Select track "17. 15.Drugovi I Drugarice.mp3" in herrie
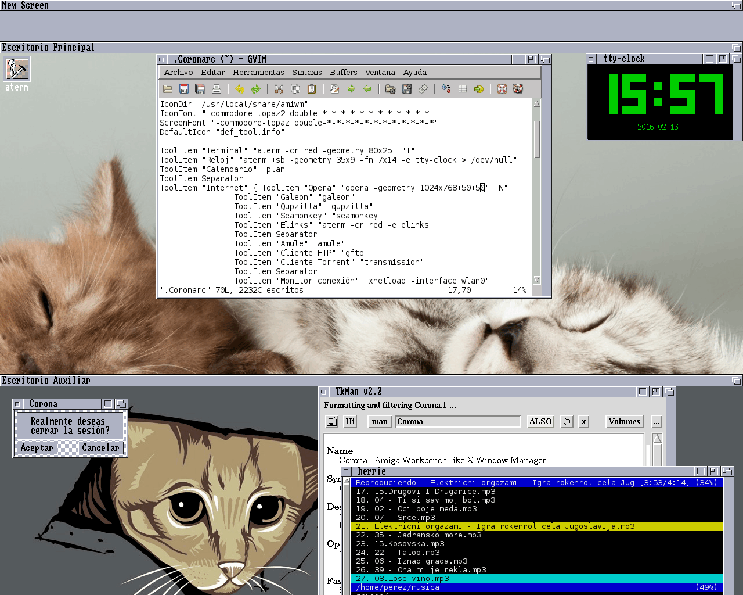Screen dimensions: 743x595 (x=537, y=492)
